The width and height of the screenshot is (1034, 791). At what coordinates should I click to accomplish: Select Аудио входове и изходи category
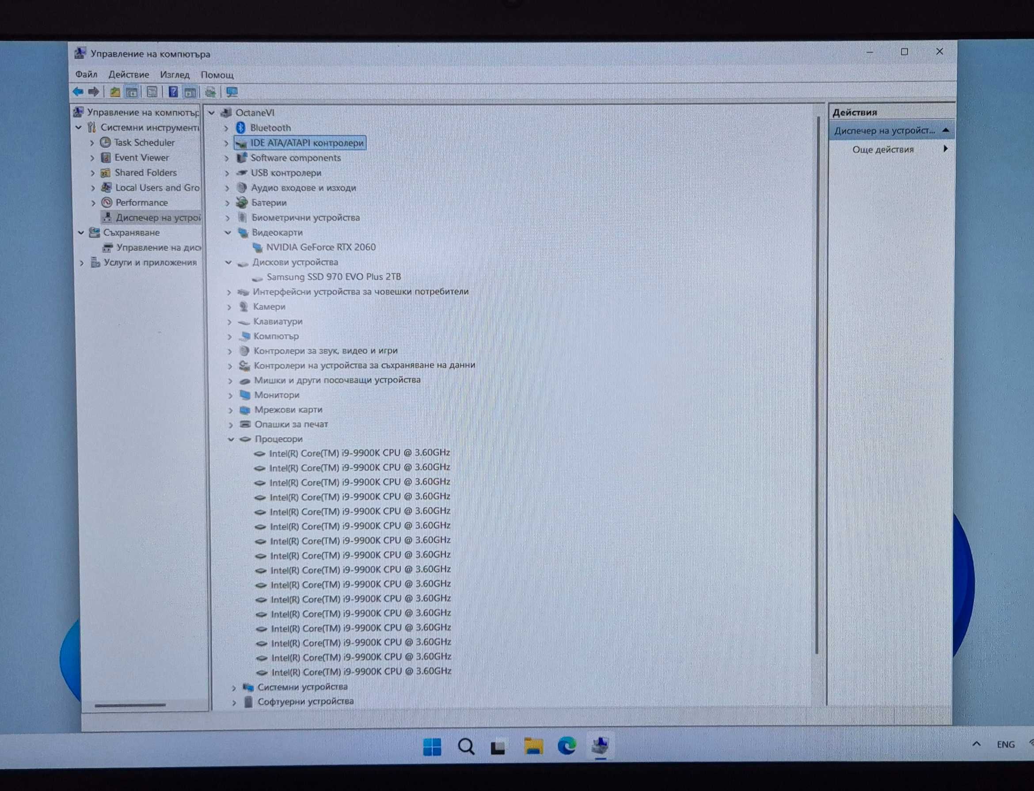point(303,188)
